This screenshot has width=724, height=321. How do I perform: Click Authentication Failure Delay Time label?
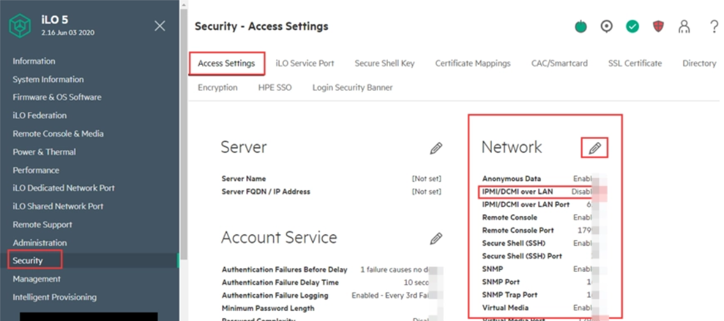(x=280, y=282)
